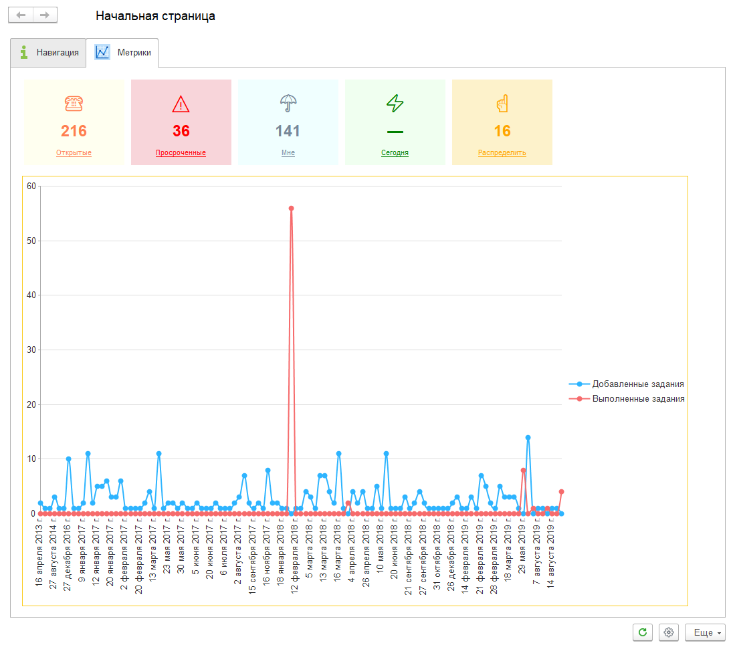
Task: Click the red peak point at 56
Action: pyautogui.click(x=291, y=209)
